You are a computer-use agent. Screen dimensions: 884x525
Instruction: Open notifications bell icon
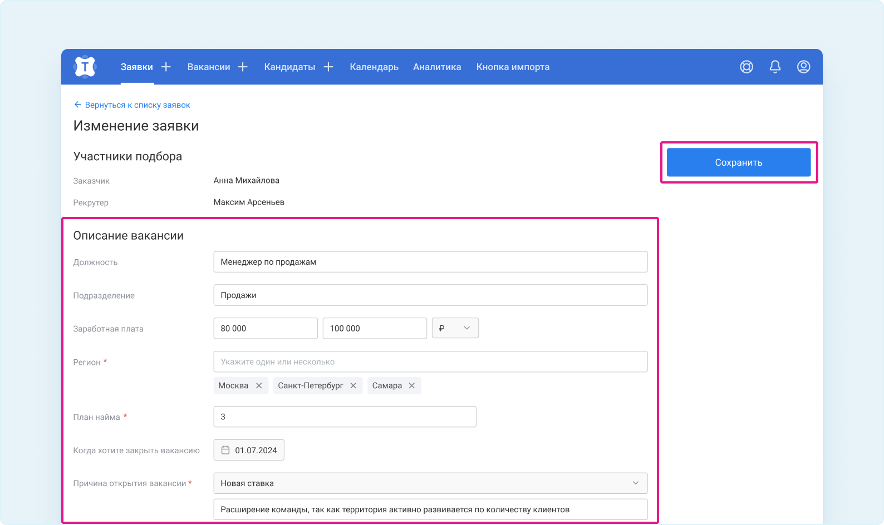tap(775, 67)
